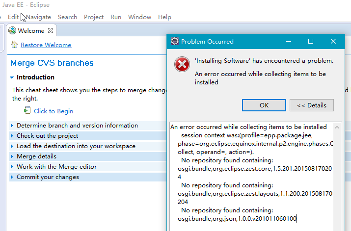Click the details scrollbar up arrow
351x231 pixels.
pyautogui.click(x=337, y=127)
